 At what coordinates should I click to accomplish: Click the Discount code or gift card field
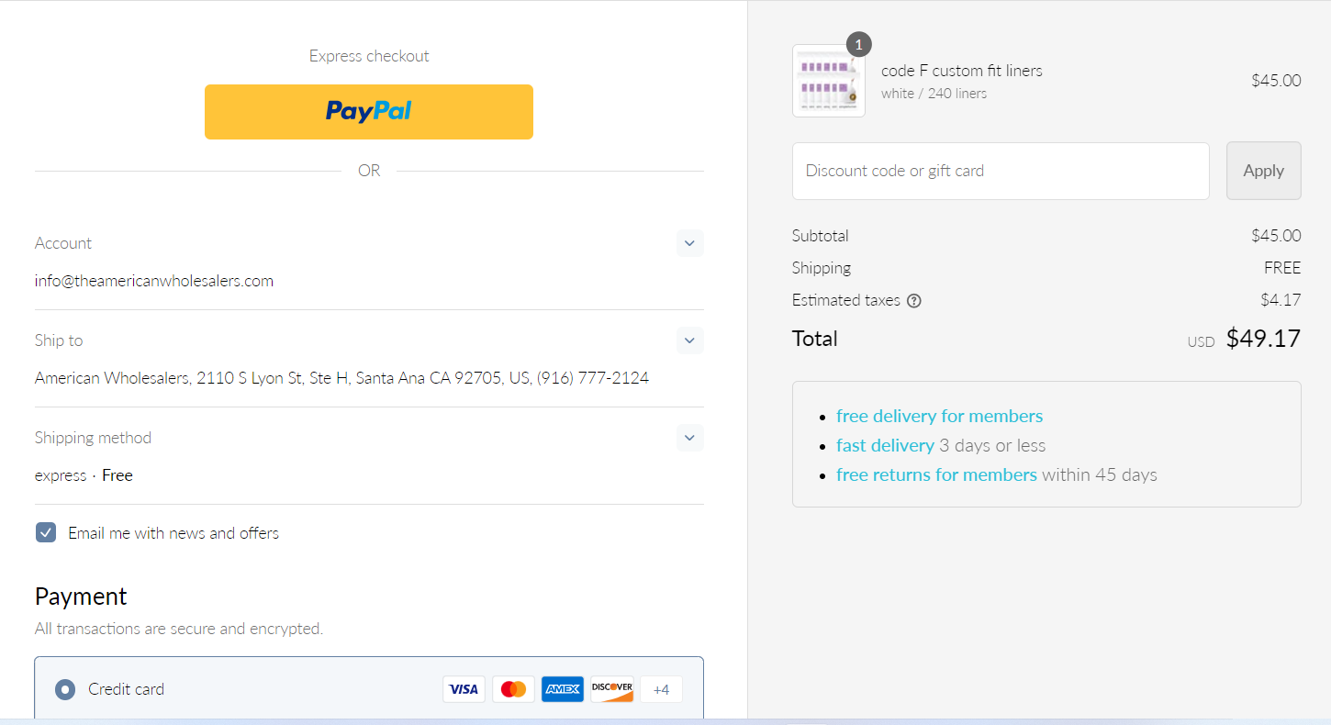[x=1001, y=171]
